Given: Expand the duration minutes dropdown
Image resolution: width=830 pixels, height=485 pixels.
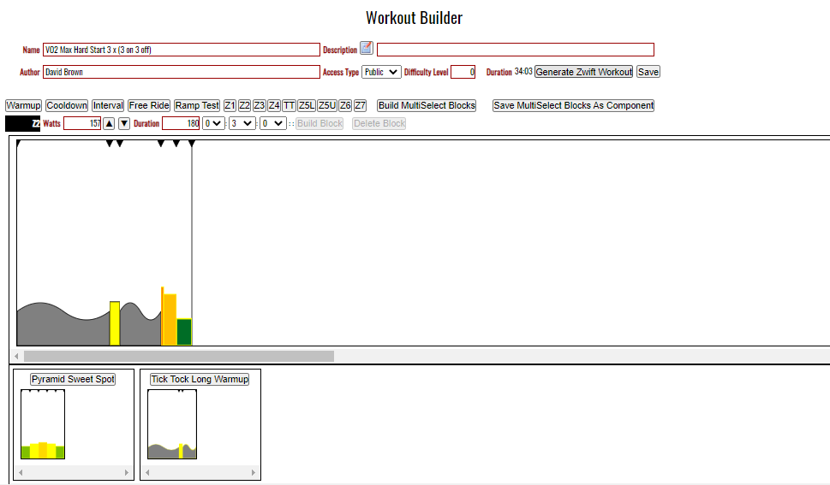Looking at the screenshot, I should click(242, 123).
